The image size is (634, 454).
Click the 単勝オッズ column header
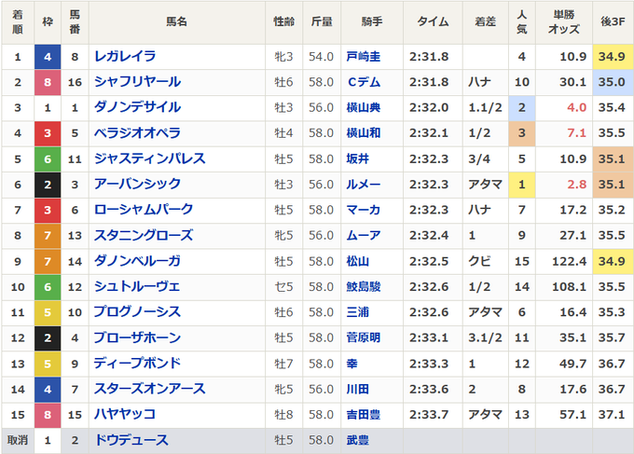coord(564,21)
